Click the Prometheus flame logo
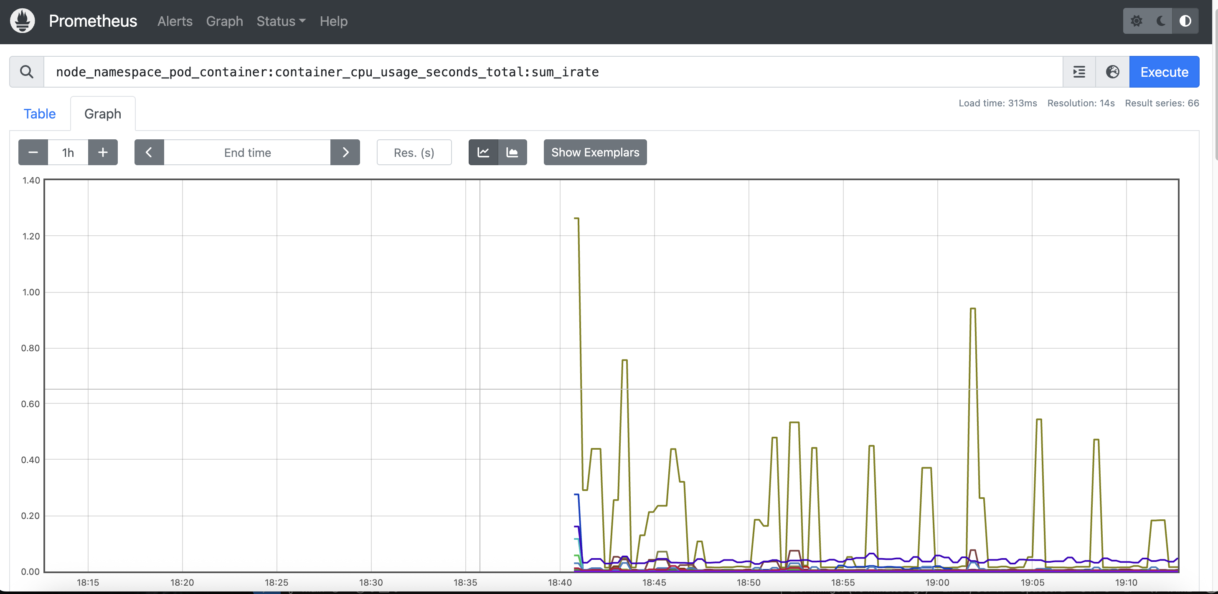The width and height of the screenshot is (1218, 594). (22, 21)
